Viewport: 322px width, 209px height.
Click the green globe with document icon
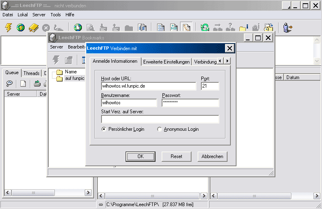point(78,27)
